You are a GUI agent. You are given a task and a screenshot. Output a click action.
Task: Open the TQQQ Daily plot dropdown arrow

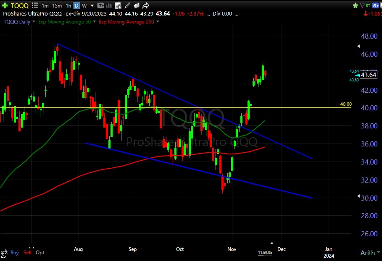pyautogui.click(x=34, y=22)
